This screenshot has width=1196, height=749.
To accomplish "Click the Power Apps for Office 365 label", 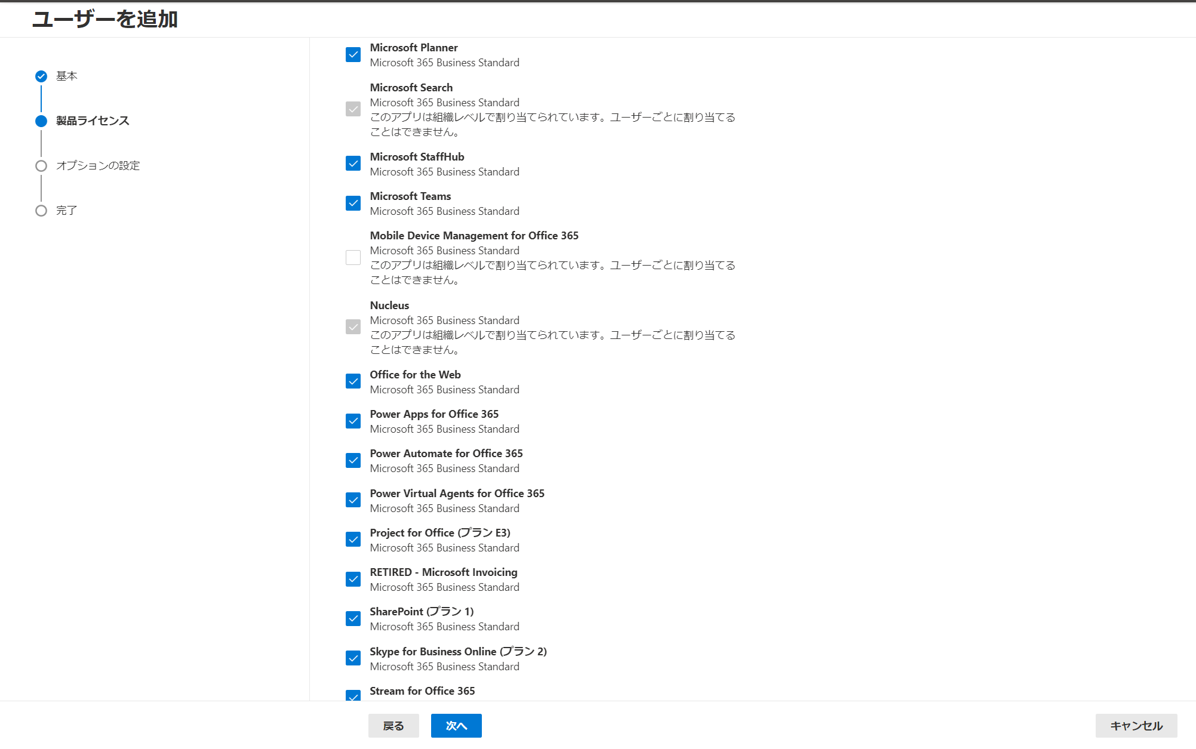I will [x=434, y=414].
